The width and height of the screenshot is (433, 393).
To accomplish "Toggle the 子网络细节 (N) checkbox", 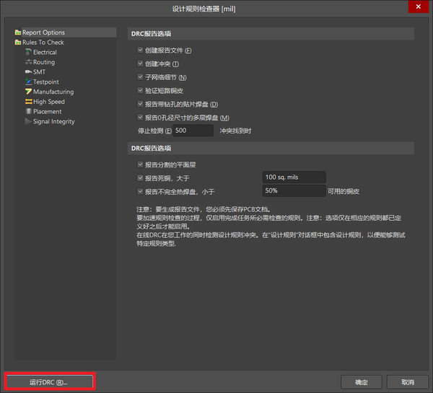I will coord(140,76).
